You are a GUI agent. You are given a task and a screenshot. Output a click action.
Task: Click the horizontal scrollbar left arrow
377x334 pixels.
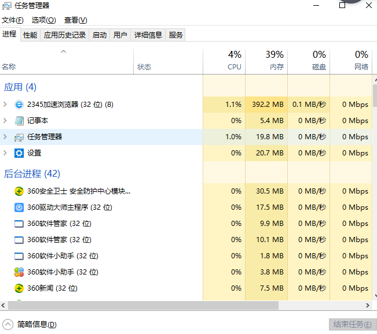click(x=3, y=306)
